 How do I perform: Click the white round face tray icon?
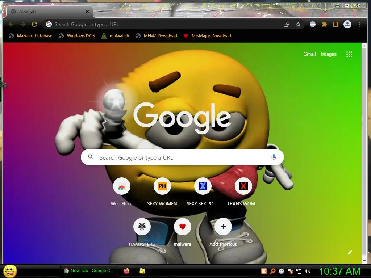pos(281,271)
